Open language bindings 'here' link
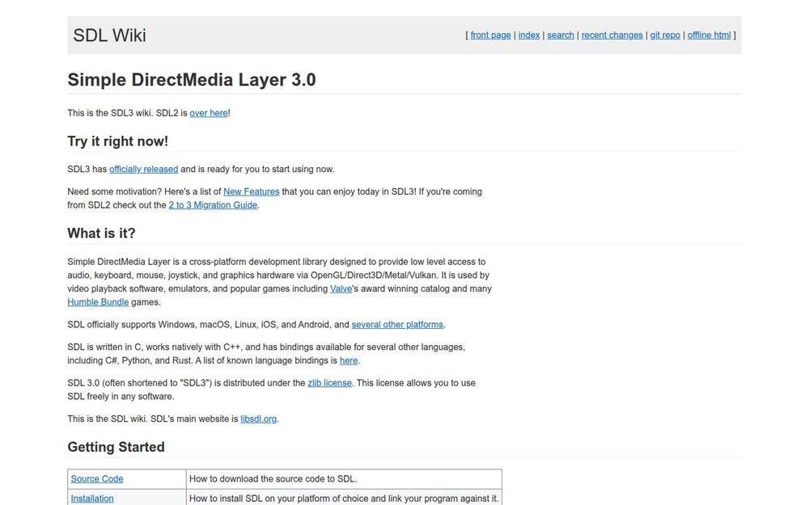 (348, 360)
